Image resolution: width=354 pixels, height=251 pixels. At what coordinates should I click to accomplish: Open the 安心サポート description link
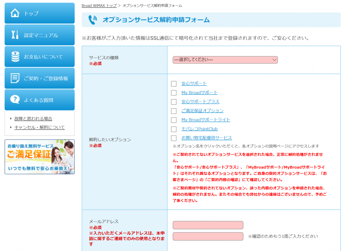(x=194, y=83)
